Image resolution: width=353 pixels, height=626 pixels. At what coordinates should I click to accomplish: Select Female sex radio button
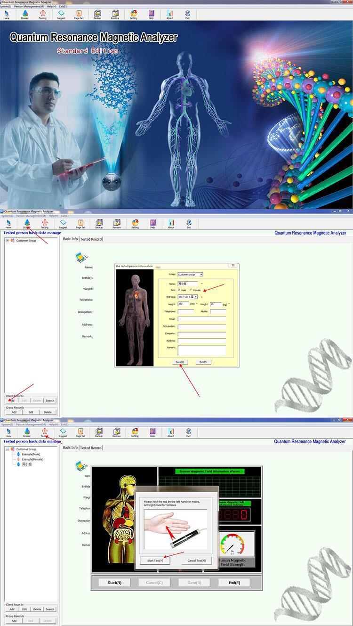191,290
